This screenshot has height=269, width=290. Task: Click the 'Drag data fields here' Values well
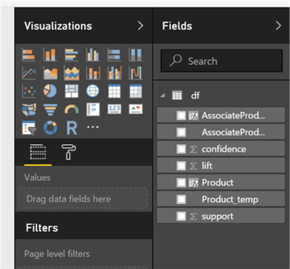(x=83, y=198)
